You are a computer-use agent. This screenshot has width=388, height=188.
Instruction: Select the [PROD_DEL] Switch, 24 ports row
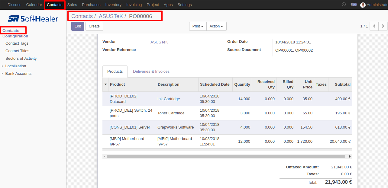(227, 113)
